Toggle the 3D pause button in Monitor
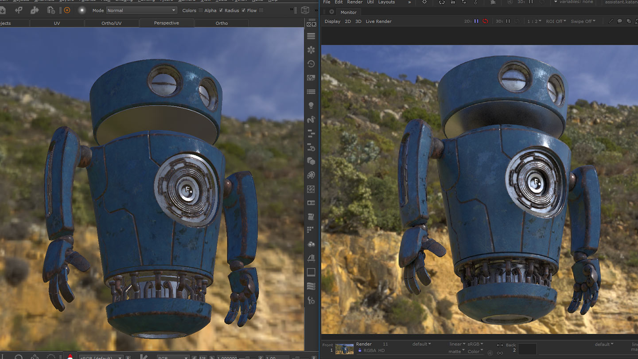The height and width of the screenshot is (359, 638). pyautogui.click(x=508, y=21)
